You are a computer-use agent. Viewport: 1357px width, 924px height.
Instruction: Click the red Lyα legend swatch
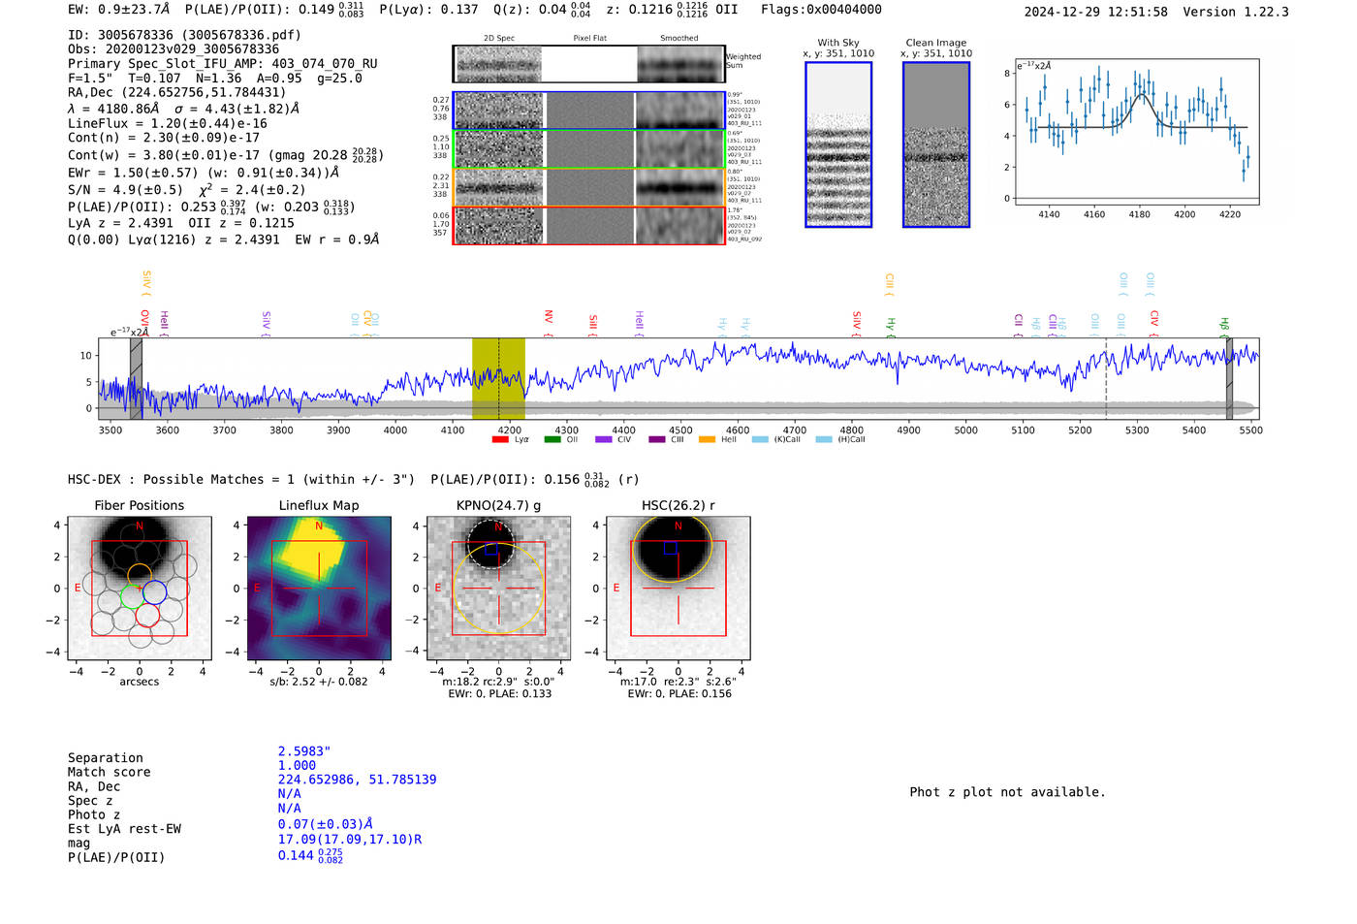[500, 439]
